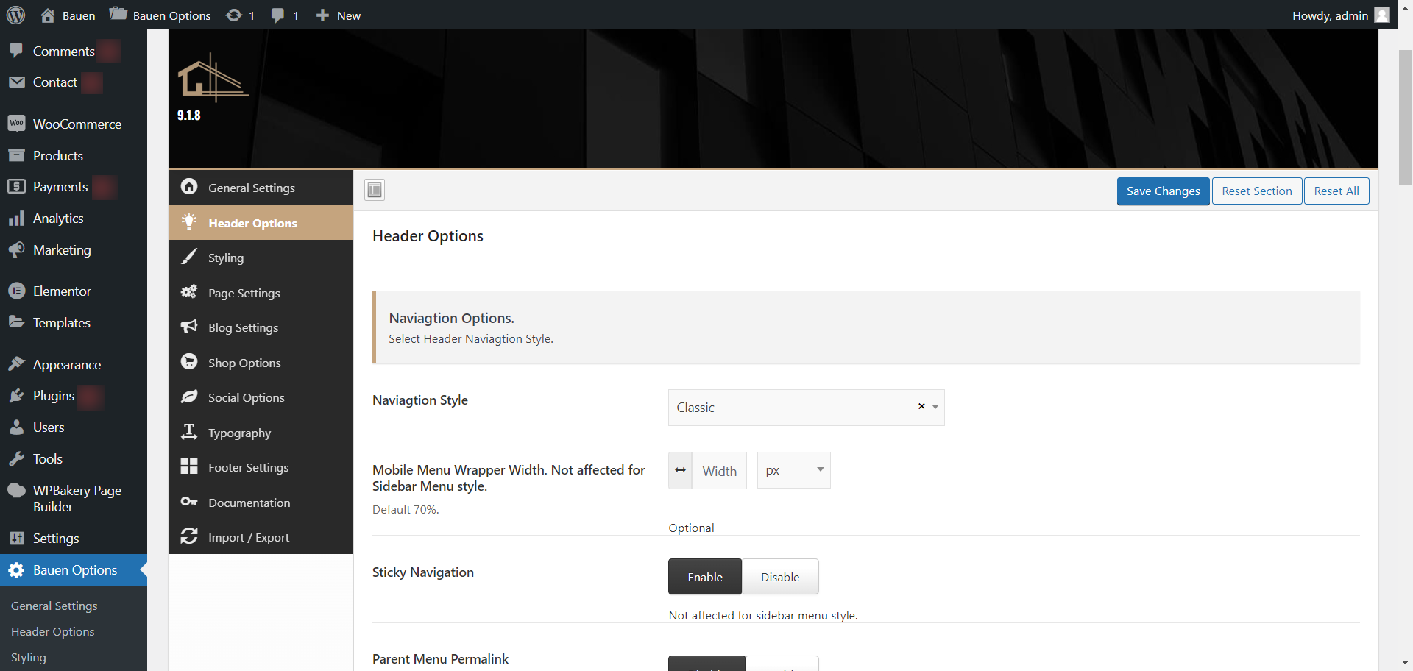The height and width of the screenshot is (671, 1413).
Task: Click the Elementor sidebar icon
Action: 16,291
